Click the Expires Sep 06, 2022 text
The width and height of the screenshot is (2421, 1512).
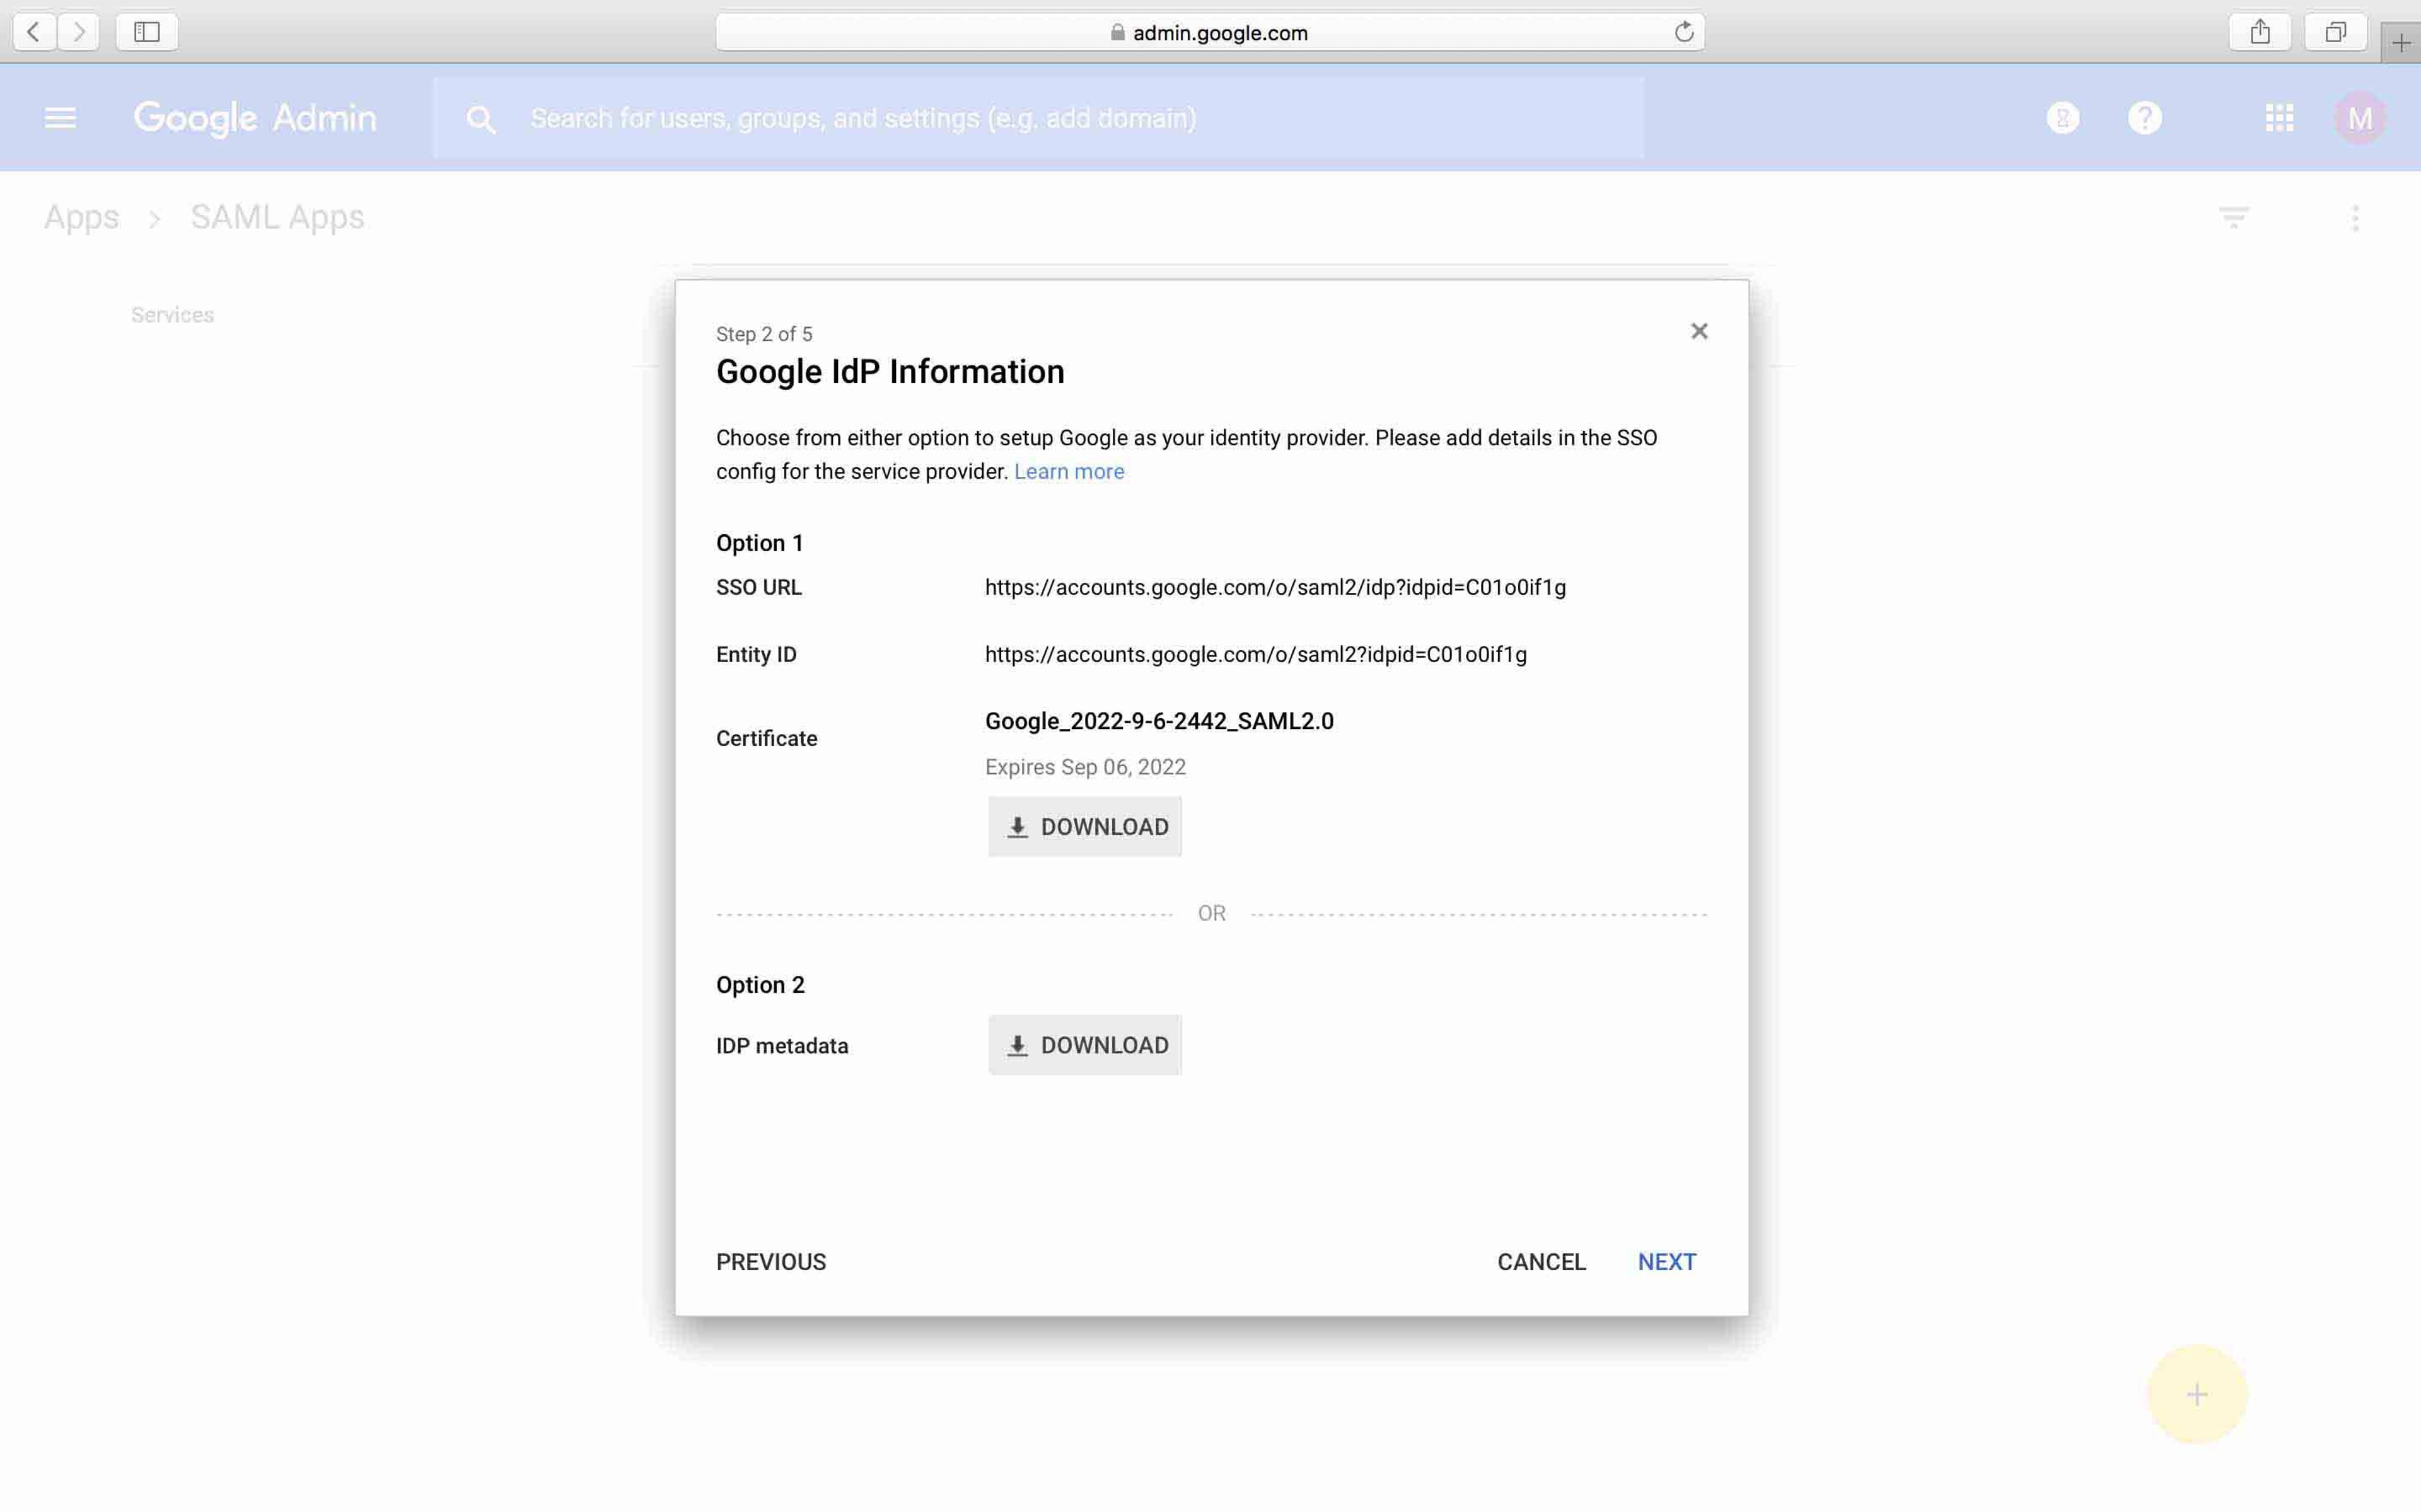click(1086, 767)
